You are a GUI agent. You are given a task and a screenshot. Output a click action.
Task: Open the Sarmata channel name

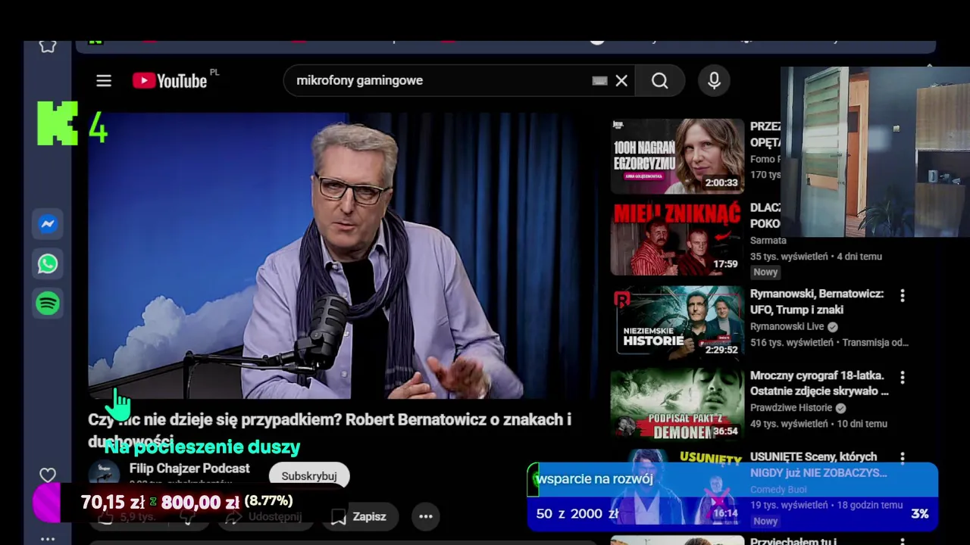[768, 240]
